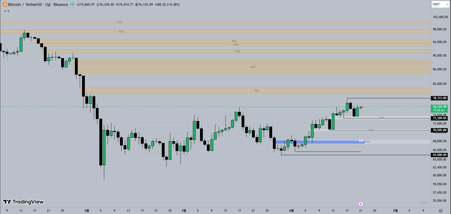Click the orange Bitcoin symbol logo
451x214 pixels.
(5, 4)
